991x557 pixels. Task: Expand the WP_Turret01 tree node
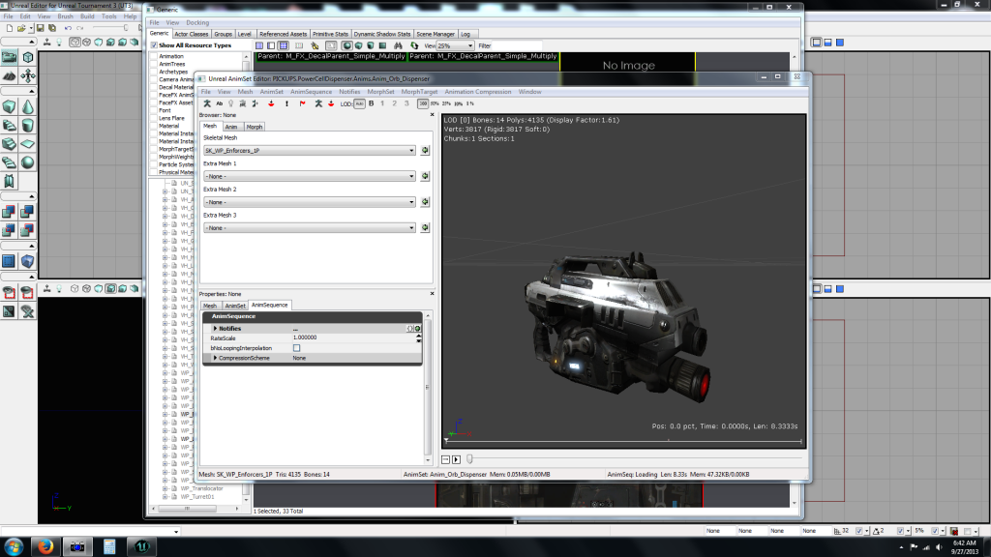click(165, 497)
